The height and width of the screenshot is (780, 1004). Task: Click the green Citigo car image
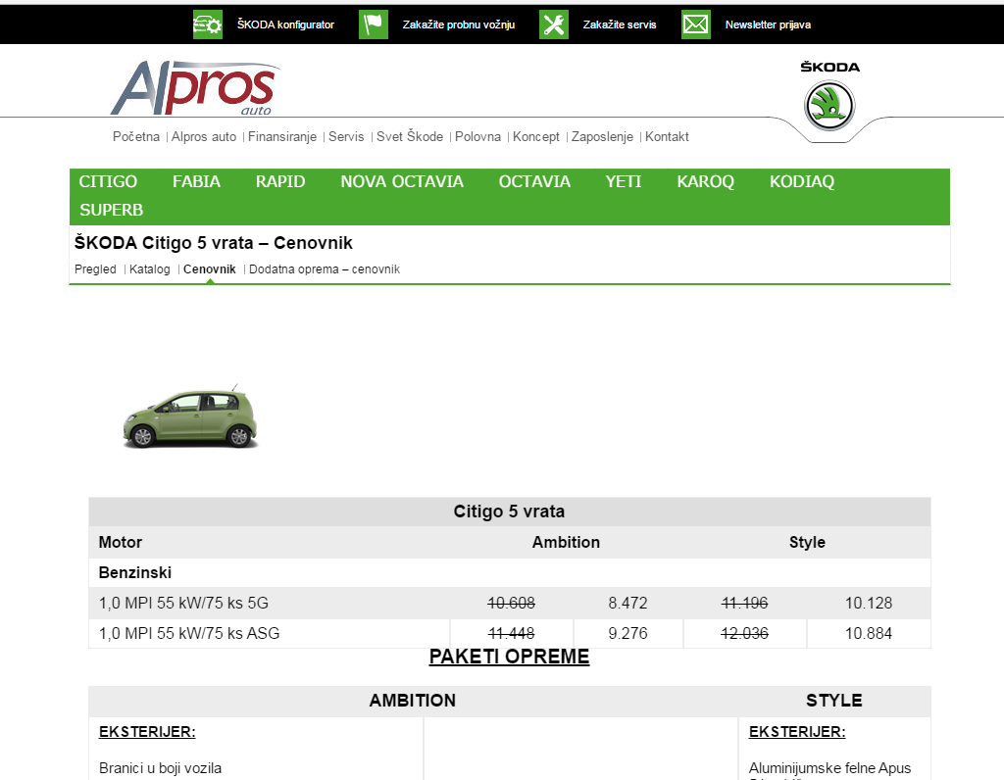click(190, 416)
